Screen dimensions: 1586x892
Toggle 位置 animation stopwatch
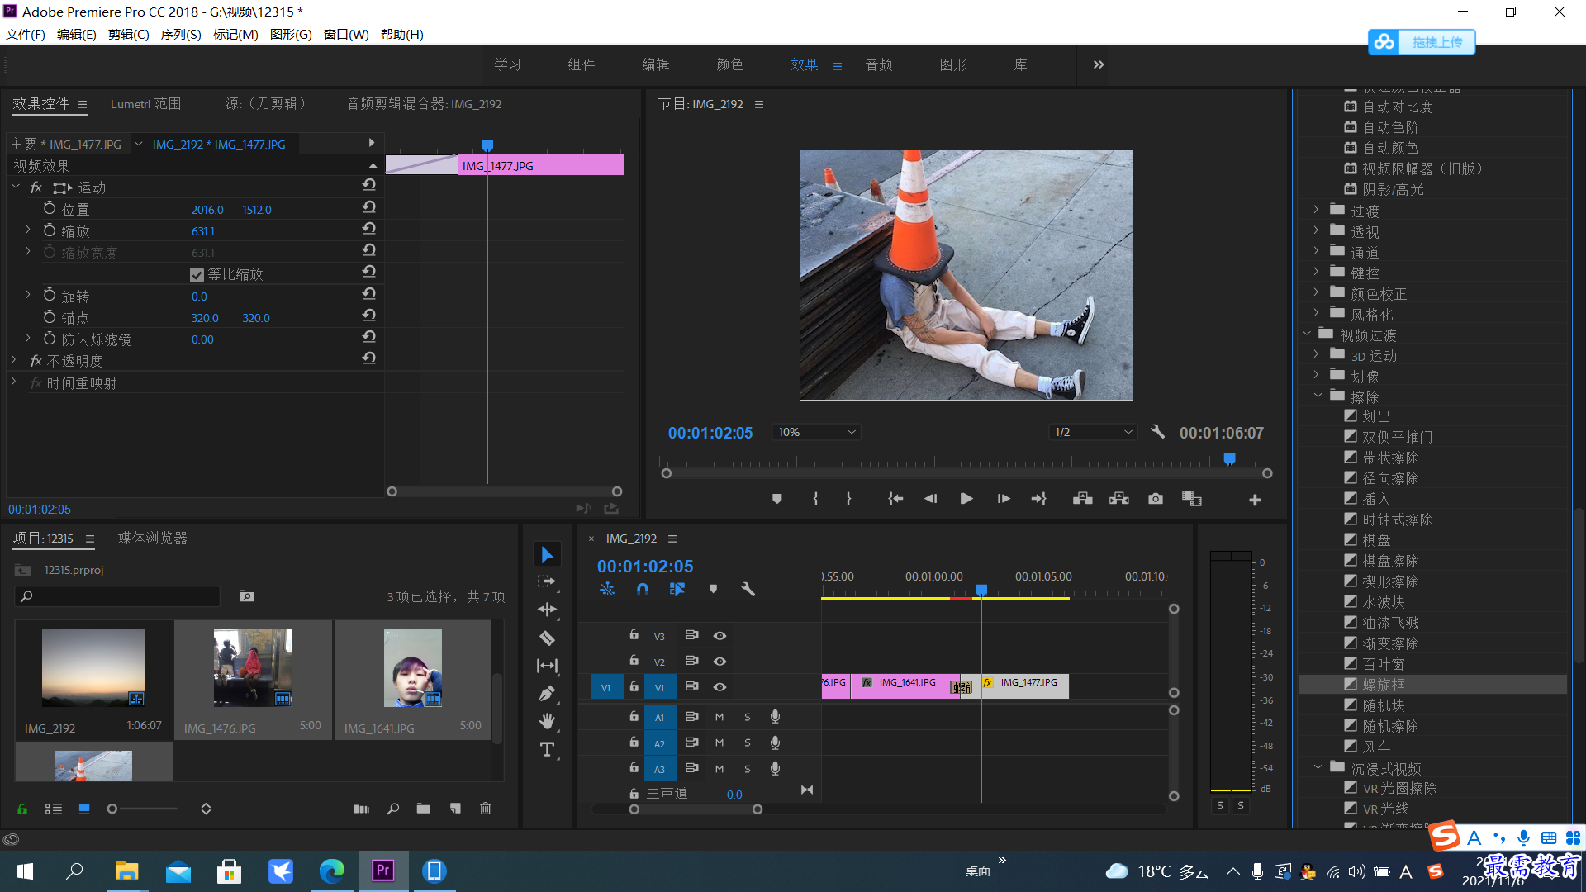[50, 209]
